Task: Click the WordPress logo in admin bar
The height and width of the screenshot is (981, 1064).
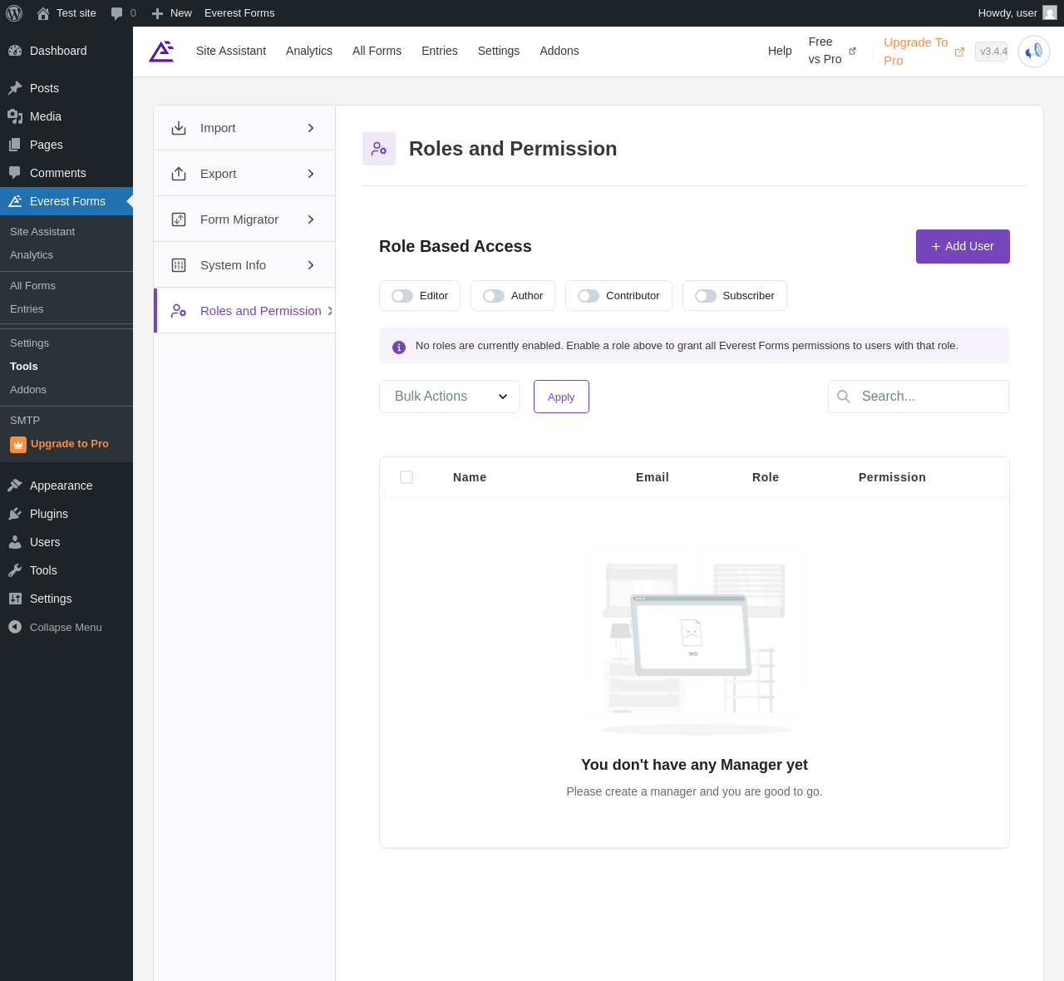Action: [14, 13]
